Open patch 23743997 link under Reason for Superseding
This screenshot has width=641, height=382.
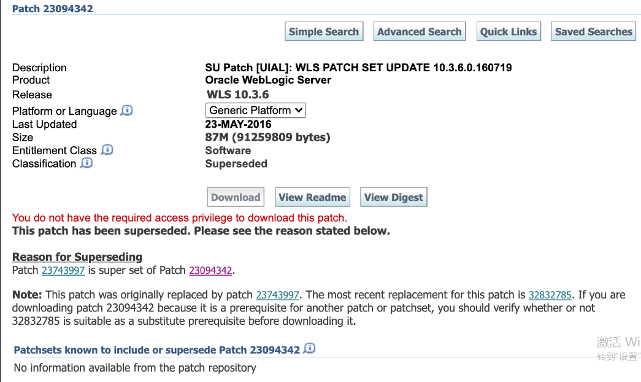(63, 270)
